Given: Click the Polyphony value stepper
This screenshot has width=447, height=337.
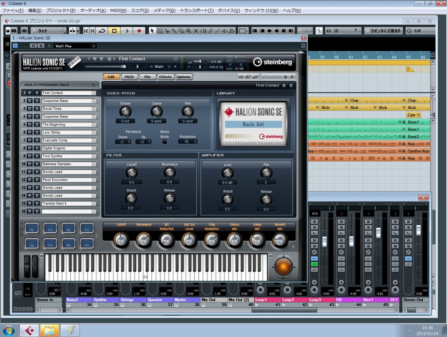Looking at the screenshot, I should 196,142.
